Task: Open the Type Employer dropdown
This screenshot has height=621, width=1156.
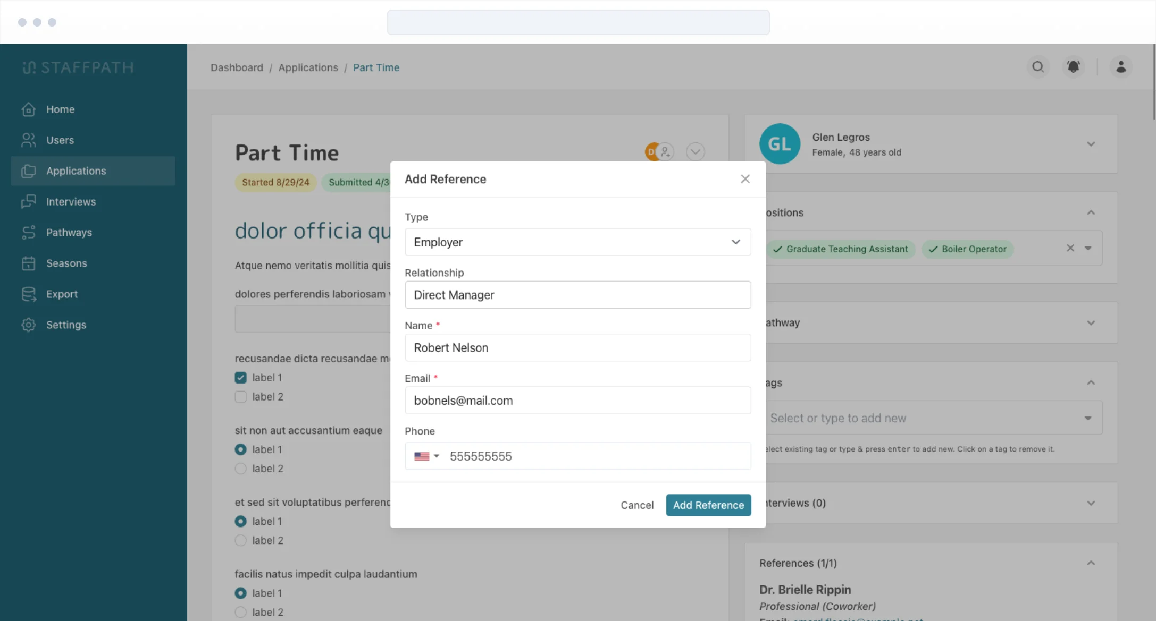Action: coord(577,242)
